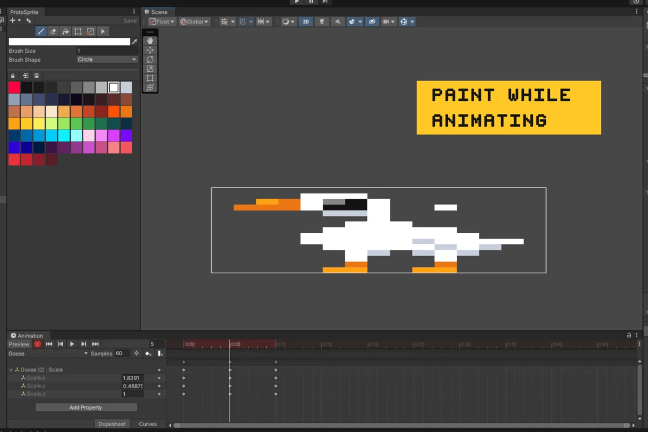Click the Add Property button

[x=86, y=408]
